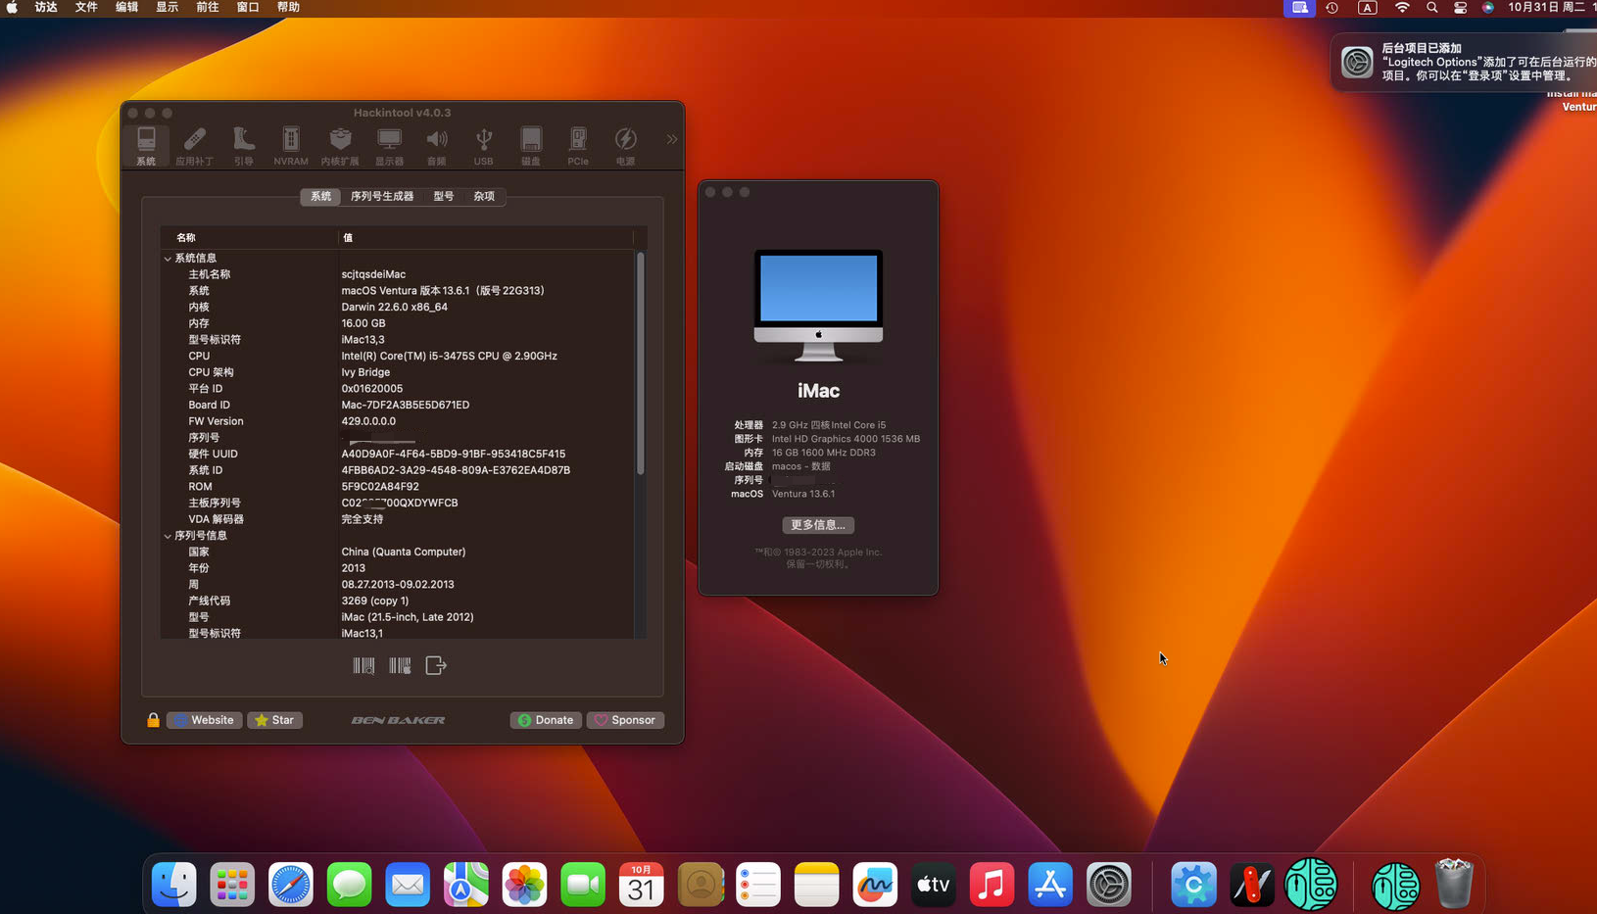Screen dimensions: 1597x914
Task: Collapse the 序列号信息 tree group
Action: (x=168, y=536)
